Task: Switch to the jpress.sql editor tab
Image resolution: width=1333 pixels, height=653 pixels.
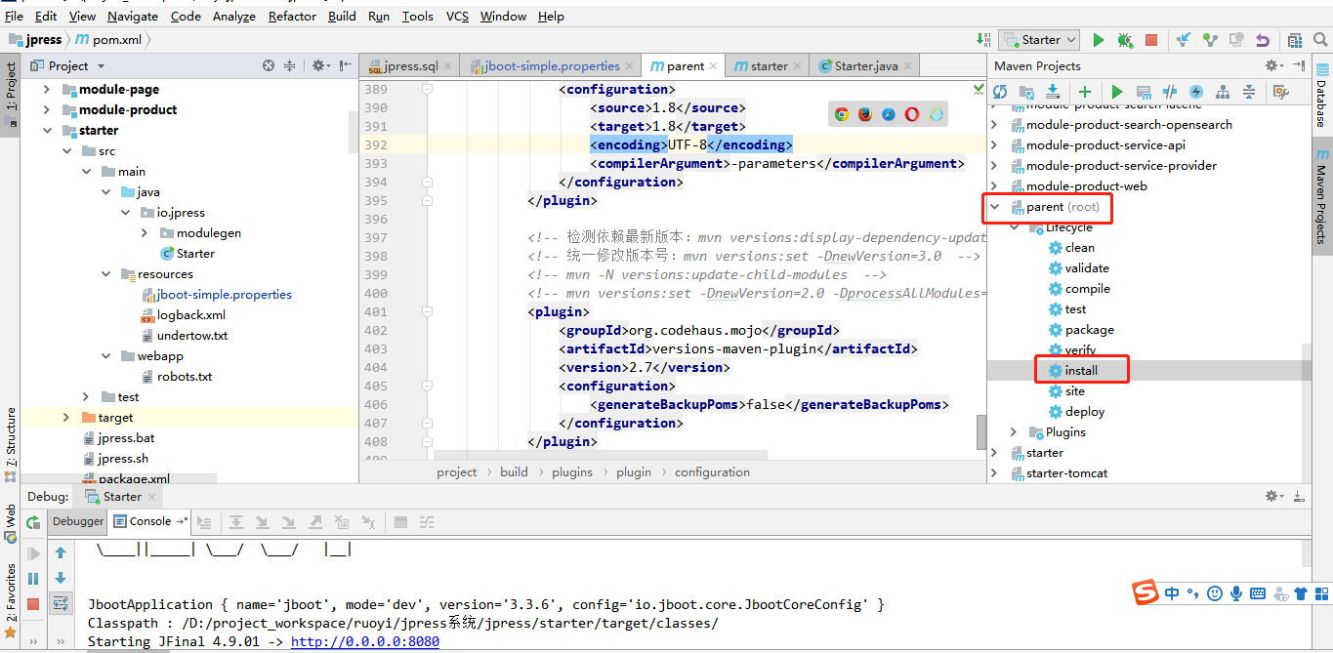Action: (409, 65)
